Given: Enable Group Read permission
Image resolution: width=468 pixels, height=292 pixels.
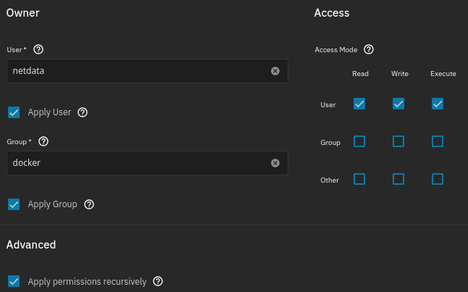Looking at the screenshot, I should point(359,141).
